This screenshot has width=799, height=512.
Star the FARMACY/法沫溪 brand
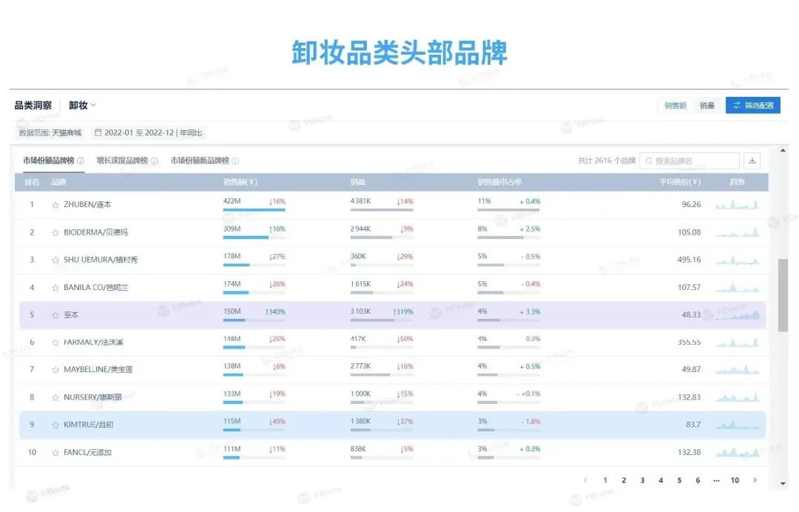(55, 343)
